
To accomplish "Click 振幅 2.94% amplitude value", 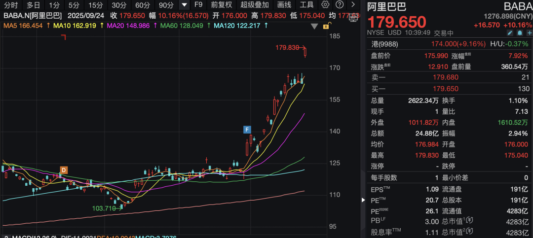I will click(x=518, y=134).
